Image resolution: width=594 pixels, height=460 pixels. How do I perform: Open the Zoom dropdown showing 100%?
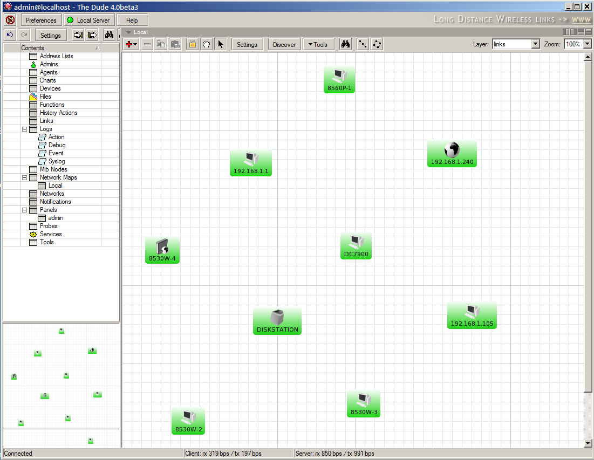pyautogui.click(x=587, y=44)
